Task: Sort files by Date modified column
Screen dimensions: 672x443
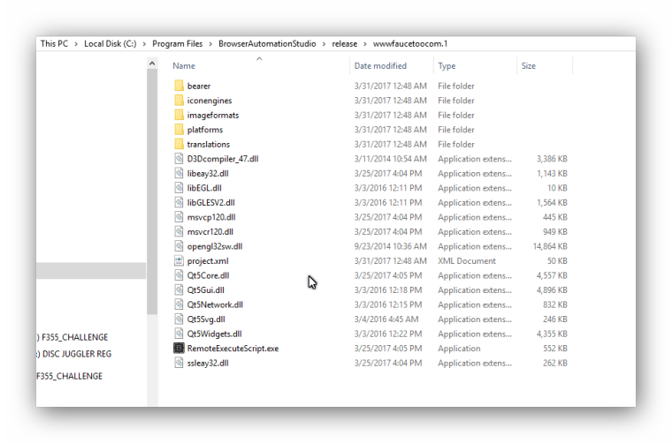Action: (x=380, y=66)
